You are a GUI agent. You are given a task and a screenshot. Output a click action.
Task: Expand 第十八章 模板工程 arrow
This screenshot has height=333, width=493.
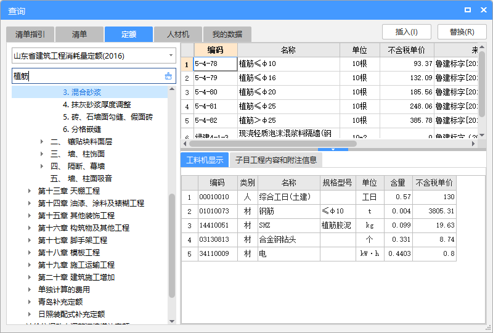(30, 252)
